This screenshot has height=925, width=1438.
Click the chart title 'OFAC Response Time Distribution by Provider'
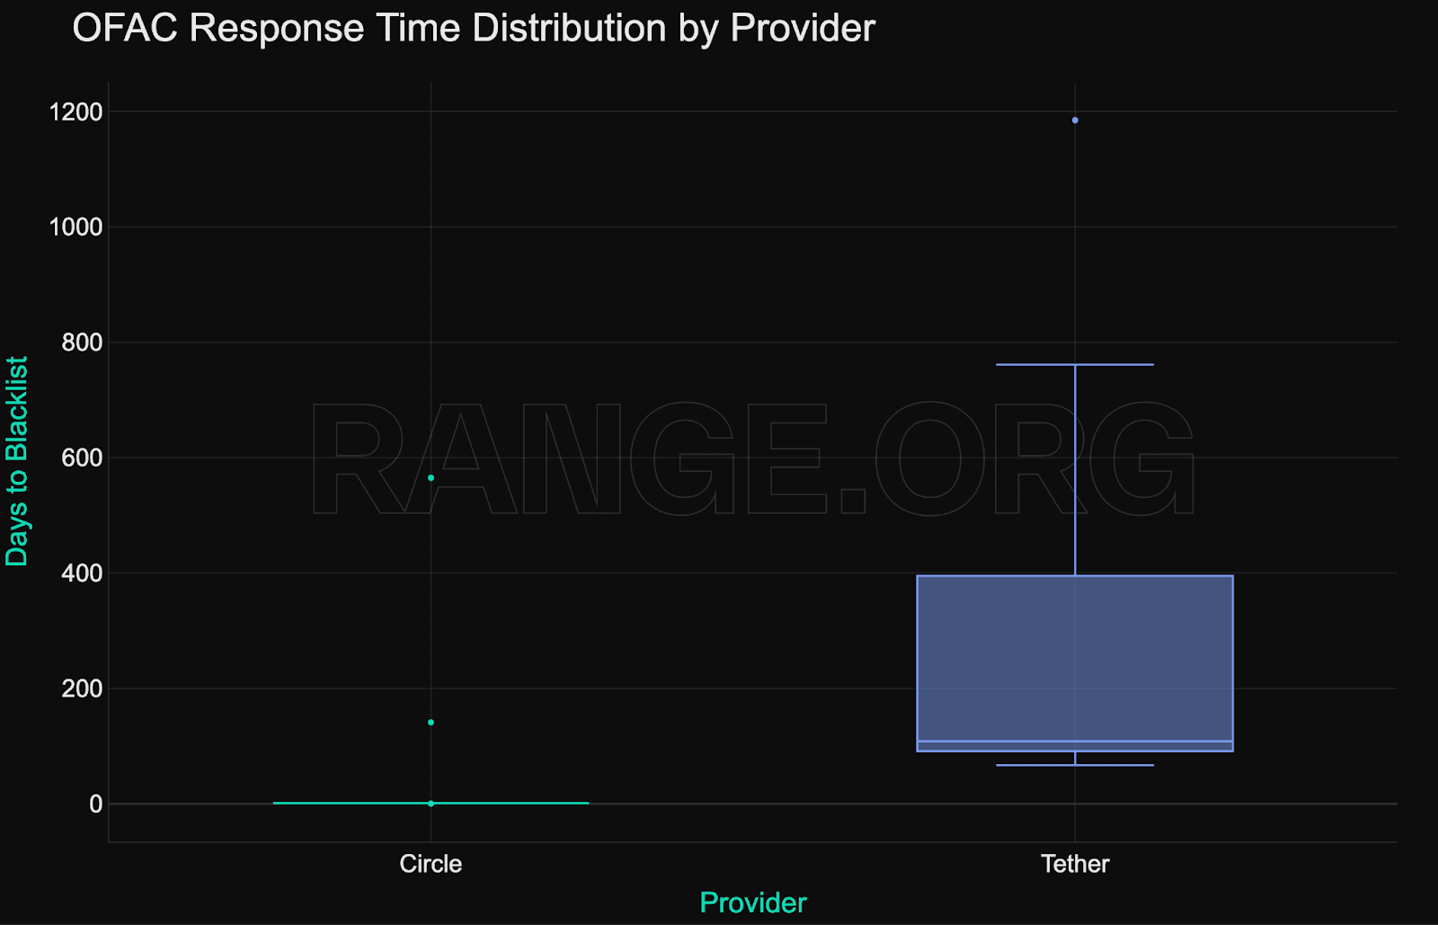[x=474, y=29]
